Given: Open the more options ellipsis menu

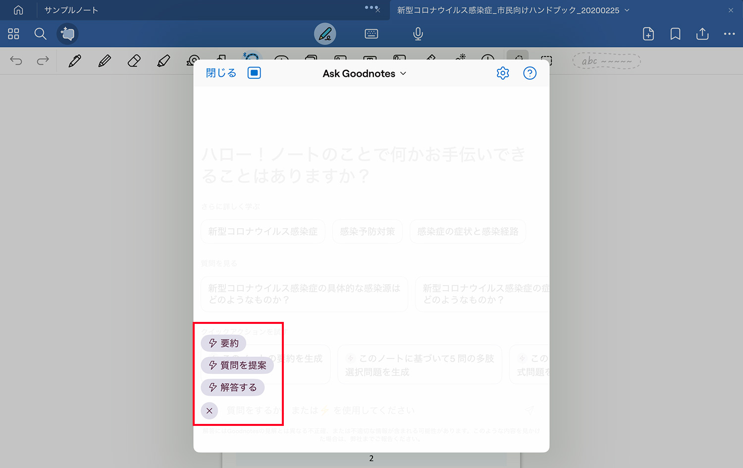Looking at the screenshot, I should point(729,34).
